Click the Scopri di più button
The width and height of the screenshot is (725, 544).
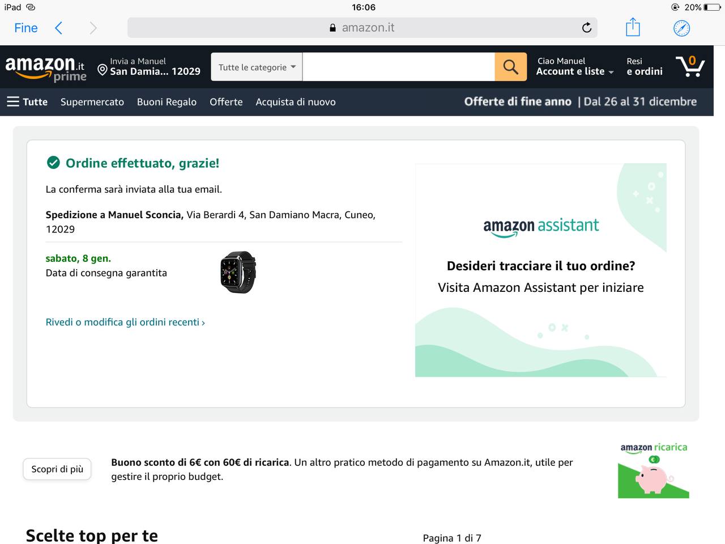click(x=57, y=469)
